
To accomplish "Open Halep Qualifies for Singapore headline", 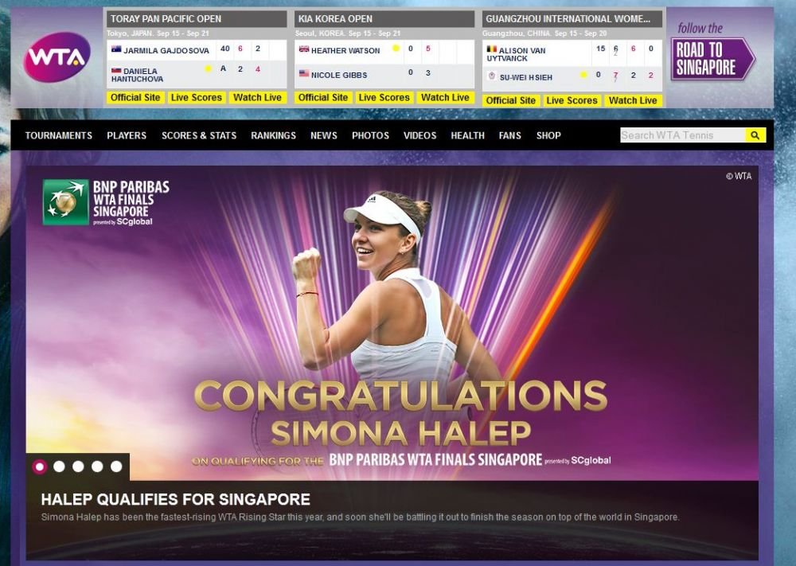I will 176,499.
